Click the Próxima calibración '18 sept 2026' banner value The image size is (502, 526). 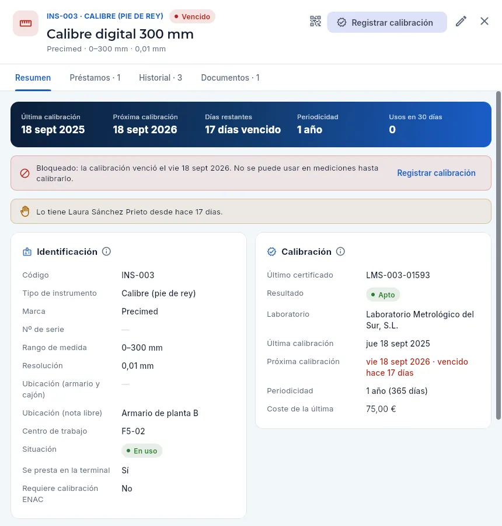145,130
